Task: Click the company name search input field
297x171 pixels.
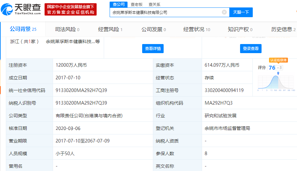Action: click(166, 12)
